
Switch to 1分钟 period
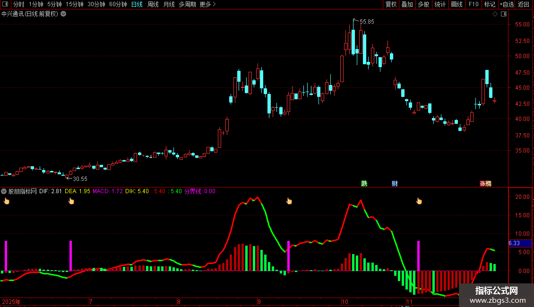[36, 4]
